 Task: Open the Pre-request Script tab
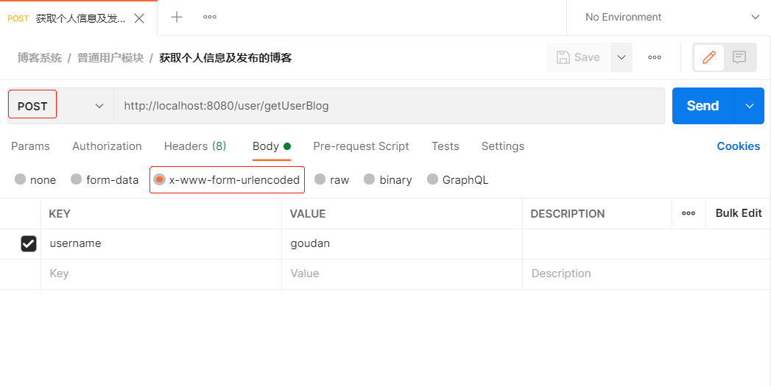(361, 146)
